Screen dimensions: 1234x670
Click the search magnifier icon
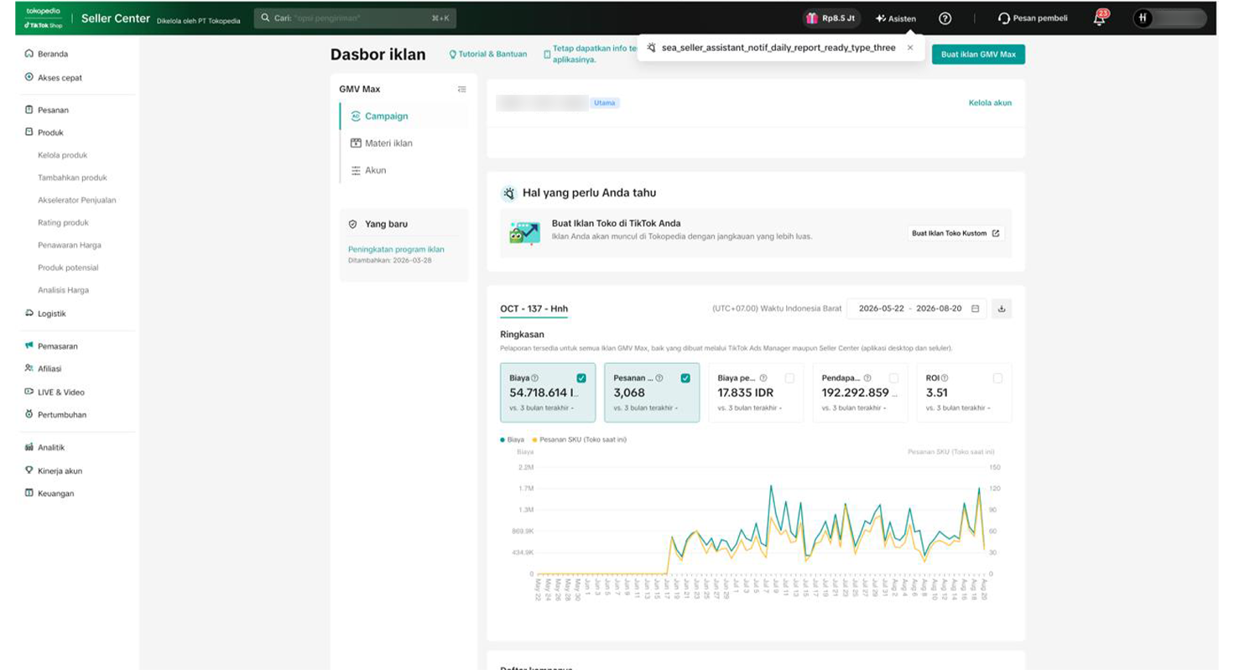coord(266,18)
